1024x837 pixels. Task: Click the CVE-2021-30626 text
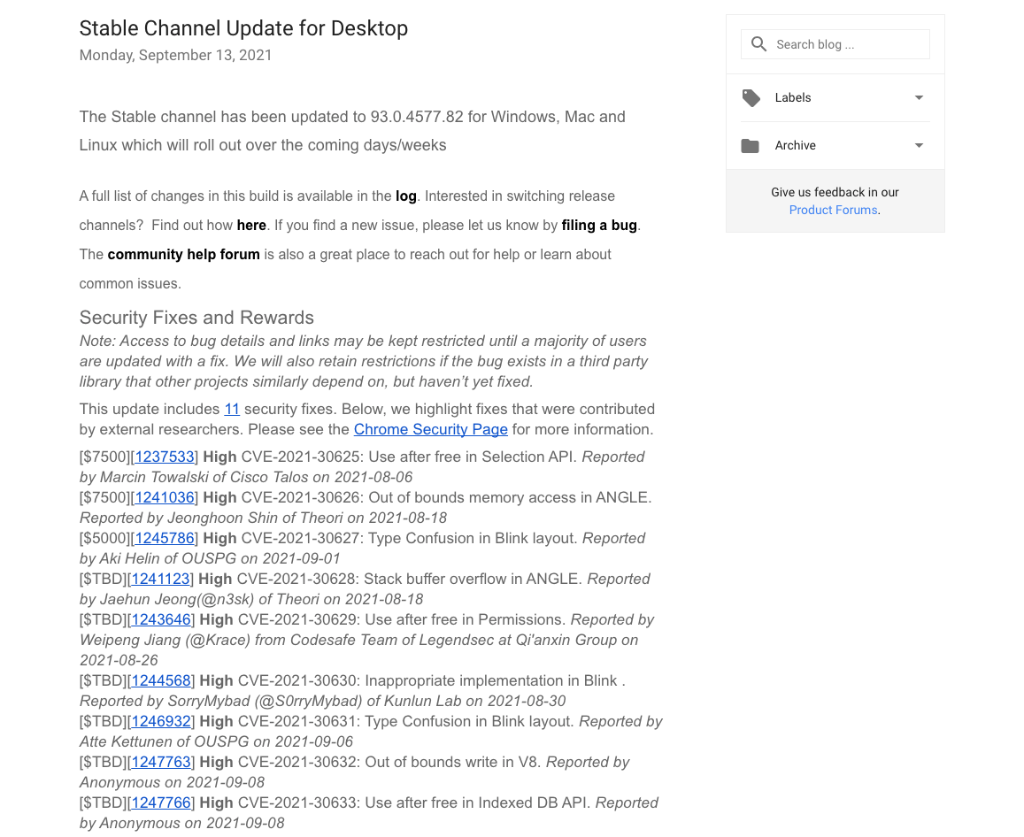point(300,497)
